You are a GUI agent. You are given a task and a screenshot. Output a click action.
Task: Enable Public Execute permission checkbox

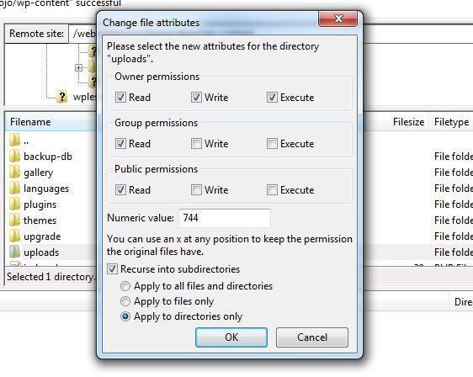click(x=272, y=190)
